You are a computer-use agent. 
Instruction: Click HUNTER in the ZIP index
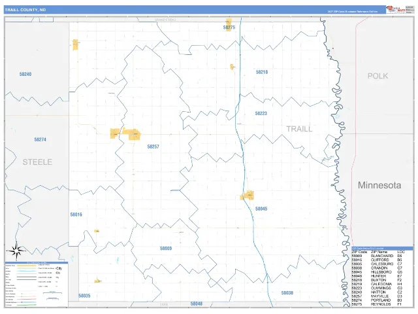point(378,276)
